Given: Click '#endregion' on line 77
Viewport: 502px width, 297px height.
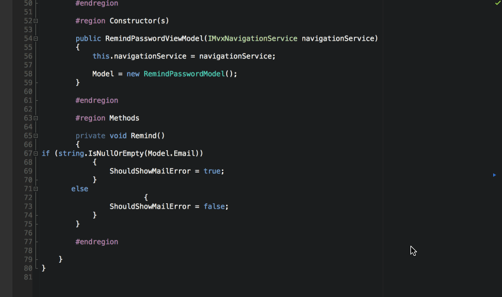Looking at the screenshot, I should (97, 242).
